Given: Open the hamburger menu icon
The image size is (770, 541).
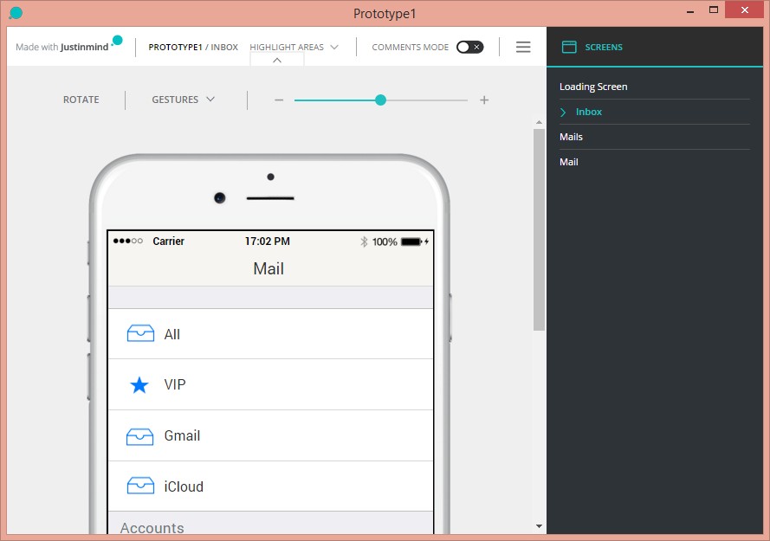Looking at the screenshot, I should point(523,47).
